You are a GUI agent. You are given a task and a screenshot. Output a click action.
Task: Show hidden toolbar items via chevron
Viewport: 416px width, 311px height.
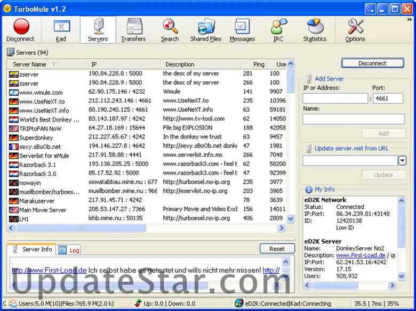(410, 20)
